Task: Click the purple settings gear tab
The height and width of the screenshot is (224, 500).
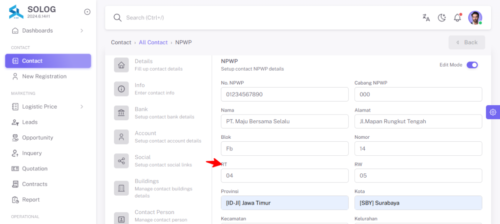Action: [x=493, y=112]
